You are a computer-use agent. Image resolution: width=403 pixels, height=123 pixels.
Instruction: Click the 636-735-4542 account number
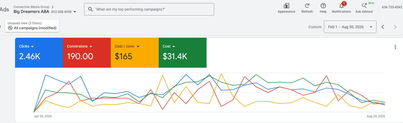(392, 7)
